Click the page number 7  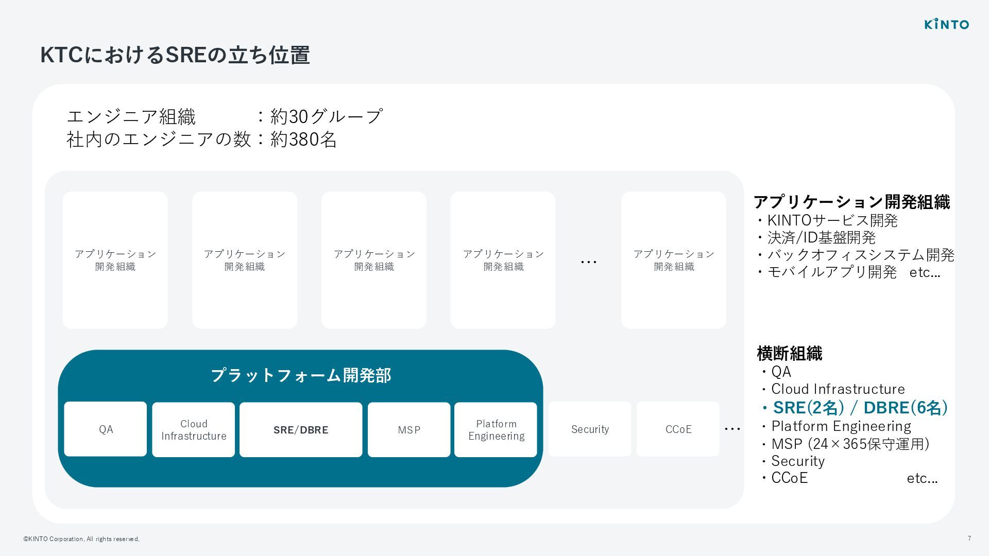pos(969,538)
